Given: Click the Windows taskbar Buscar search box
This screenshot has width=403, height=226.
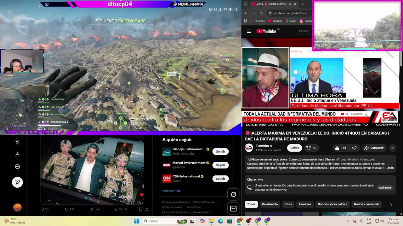Looking at the screenshot, I should click(164, 221).
